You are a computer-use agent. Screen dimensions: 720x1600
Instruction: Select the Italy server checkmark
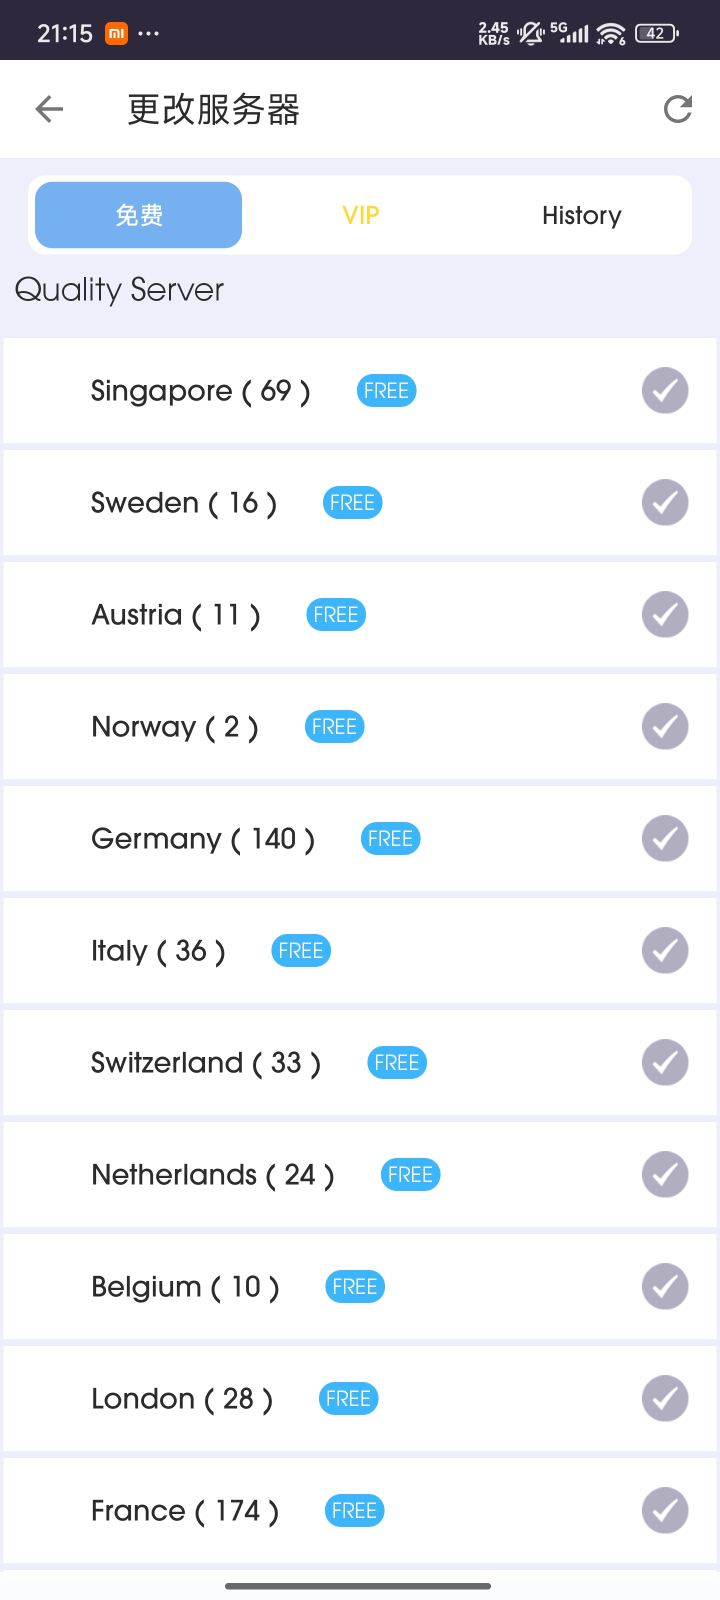[664, 950]
